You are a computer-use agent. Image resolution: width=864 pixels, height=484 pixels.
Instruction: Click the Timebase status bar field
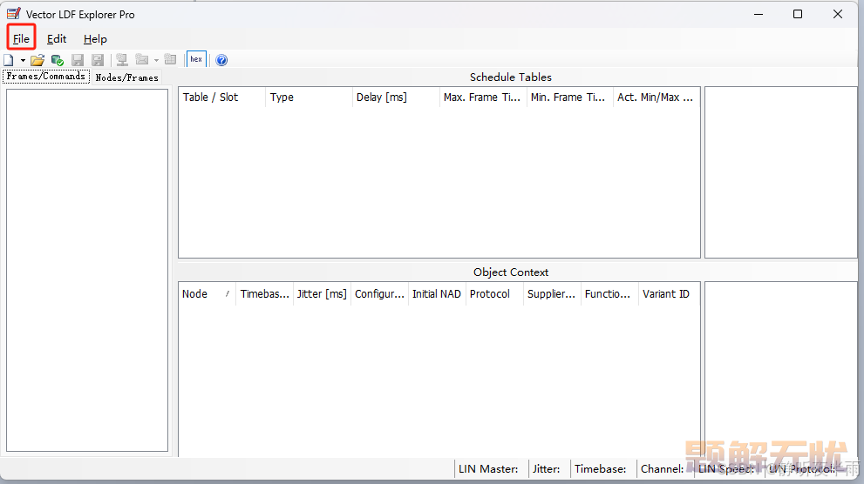[x=602, y=469]
